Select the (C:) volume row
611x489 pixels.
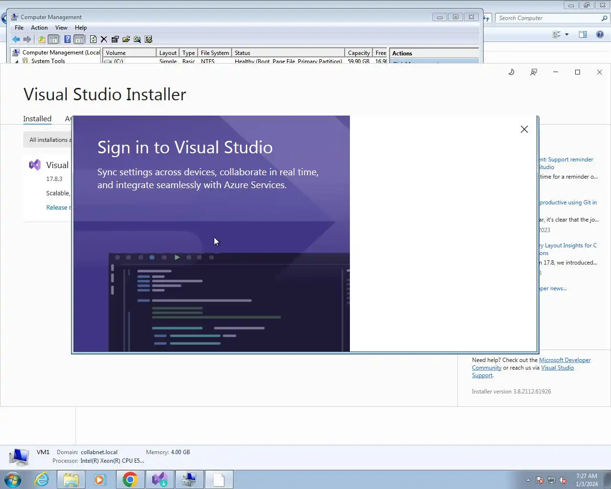(x=244, y=61)
